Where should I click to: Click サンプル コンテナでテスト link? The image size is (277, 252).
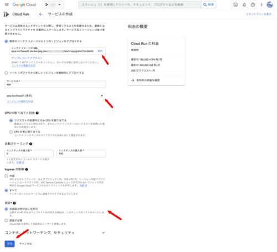[27, 58]
